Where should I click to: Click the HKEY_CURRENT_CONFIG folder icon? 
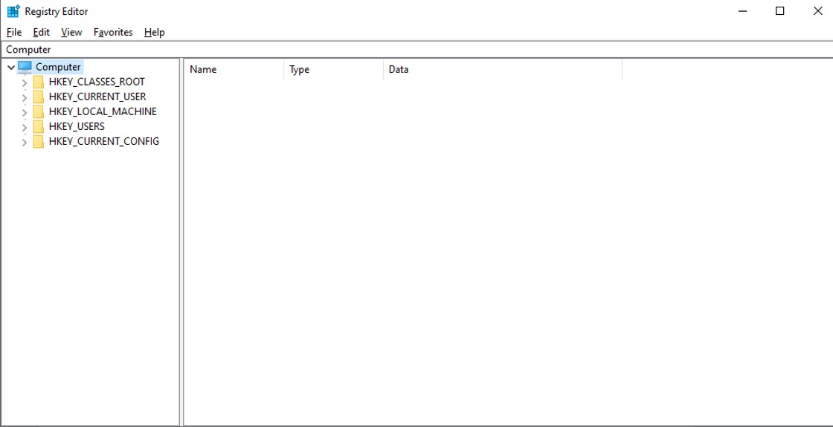[x=38, y=142]
